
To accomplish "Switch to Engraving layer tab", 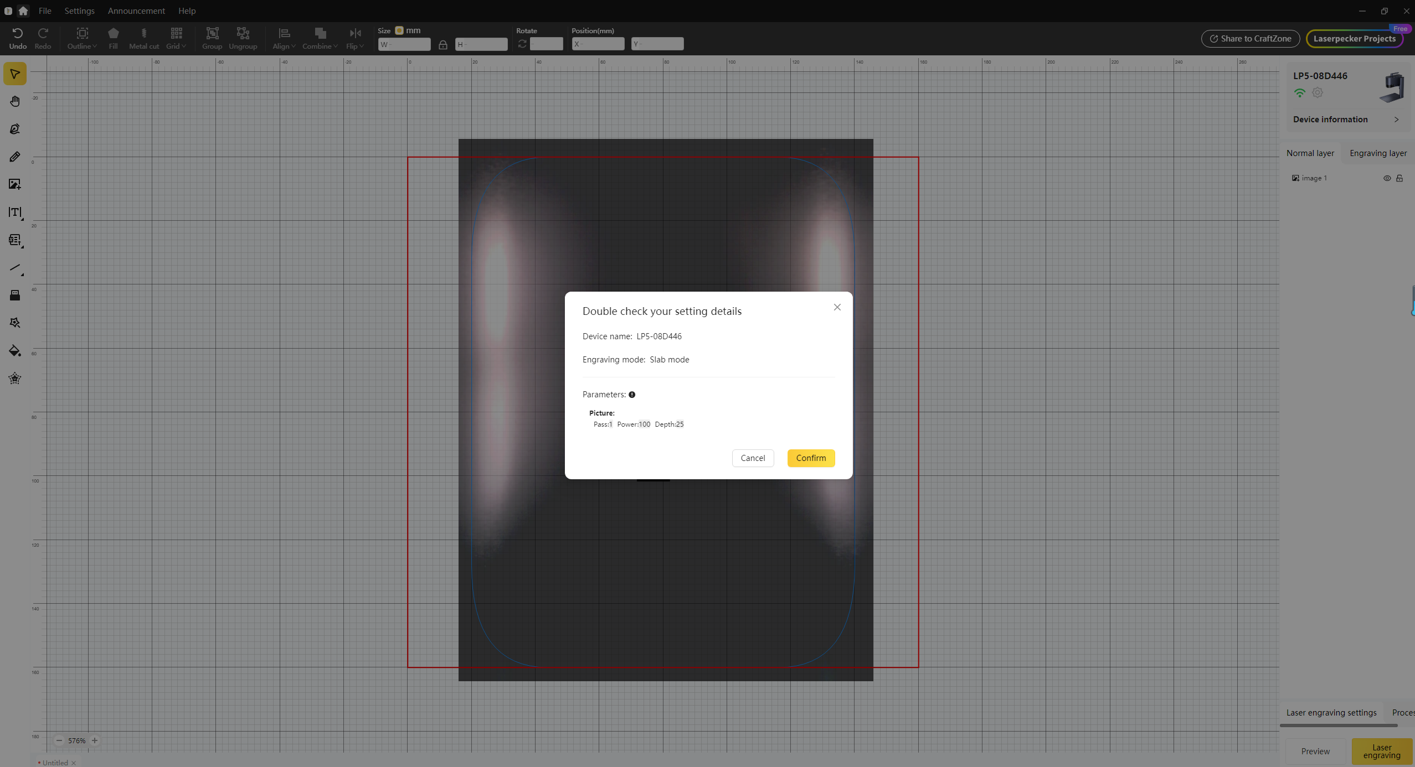I will pos(1378,153).
